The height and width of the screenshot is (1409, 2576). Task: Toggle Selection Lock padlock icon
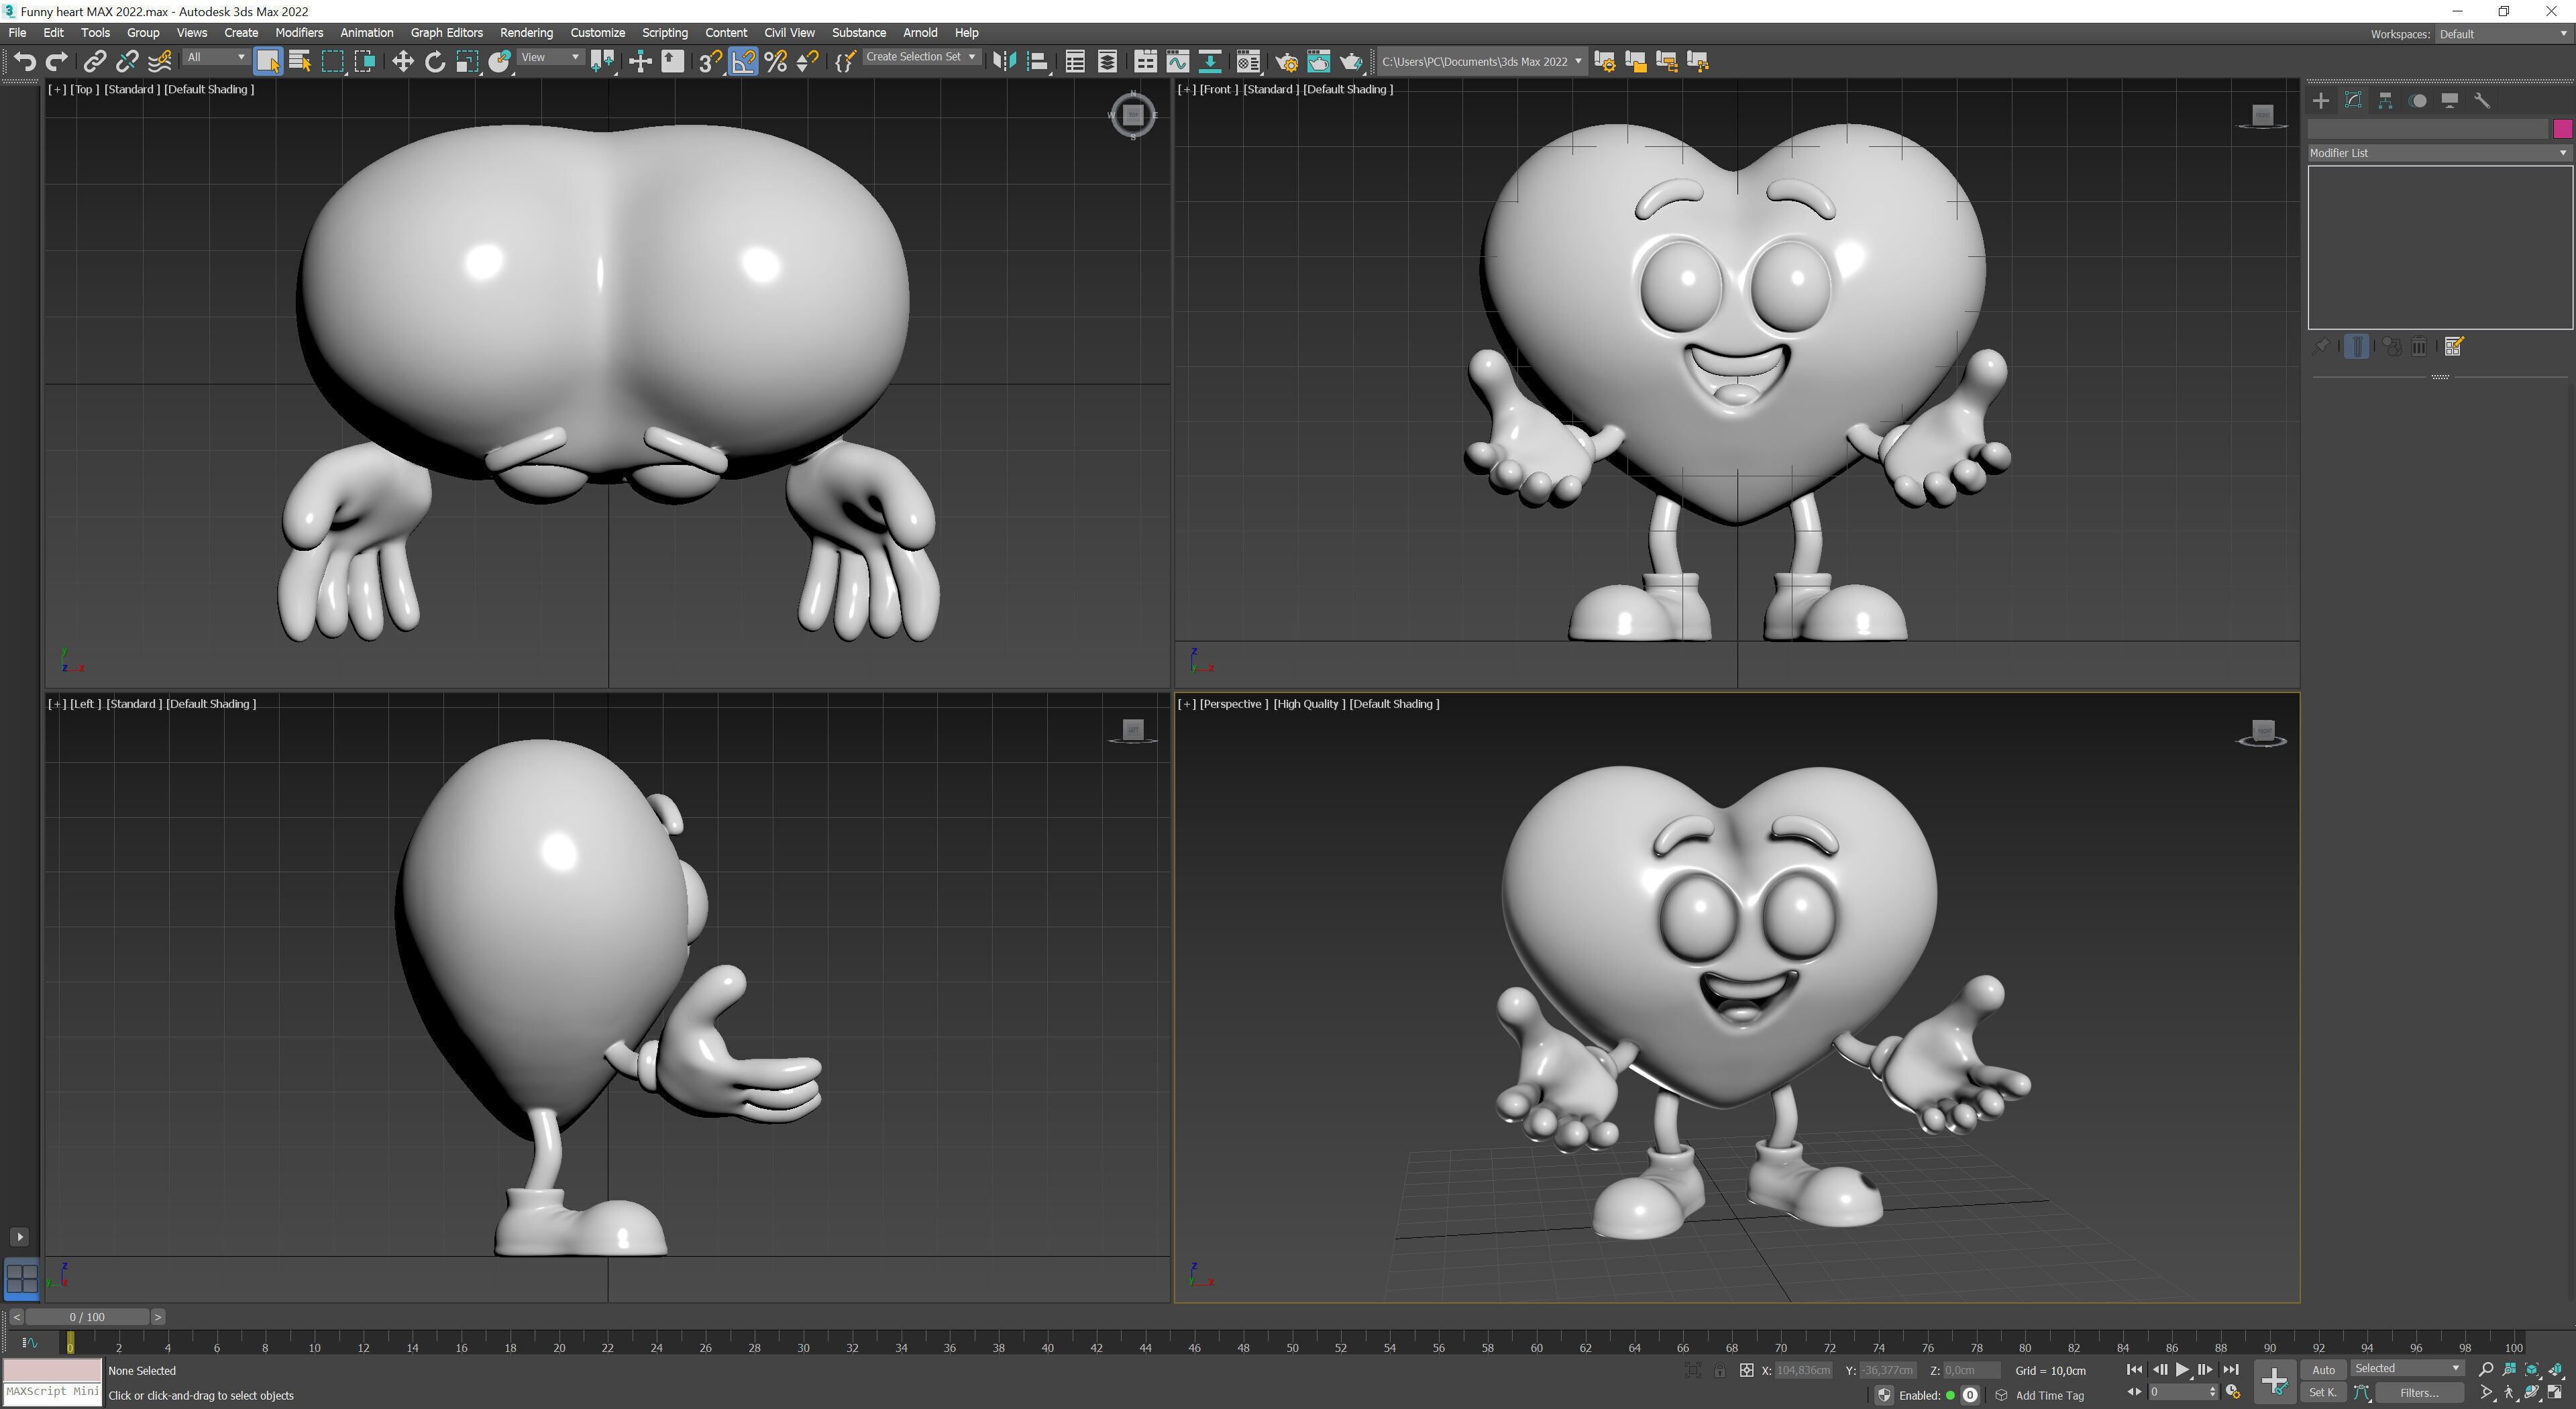click(x=1719, y=1370)
